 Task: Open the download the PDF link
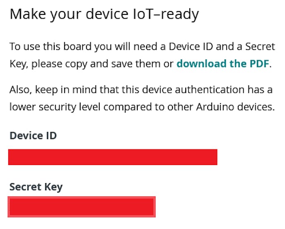(223, 64)
